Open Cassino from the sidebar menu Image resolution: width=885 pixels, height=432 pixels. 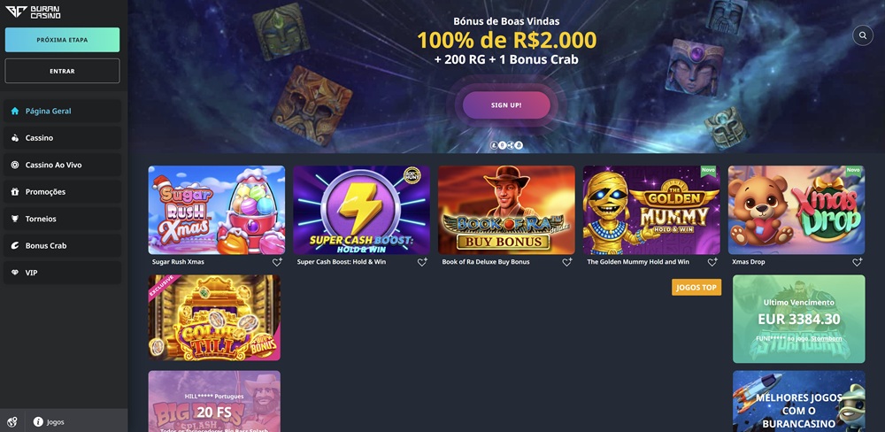(62, 138)
